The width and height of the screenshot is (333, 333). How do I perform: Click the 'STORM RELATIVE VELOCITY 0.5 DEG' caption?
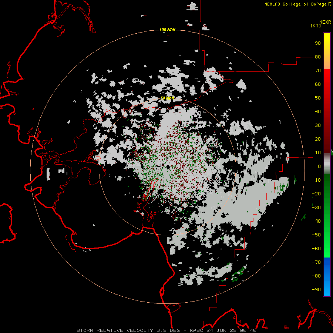point(128,330)
